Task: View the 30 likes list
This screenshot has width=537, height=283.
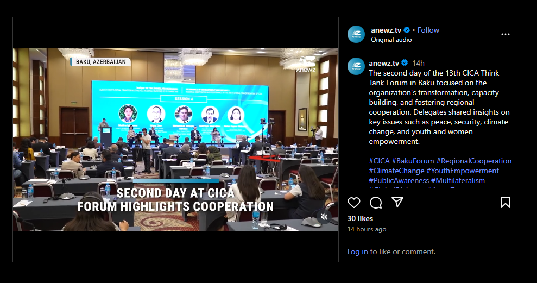Action: click(x=360, y=218)
